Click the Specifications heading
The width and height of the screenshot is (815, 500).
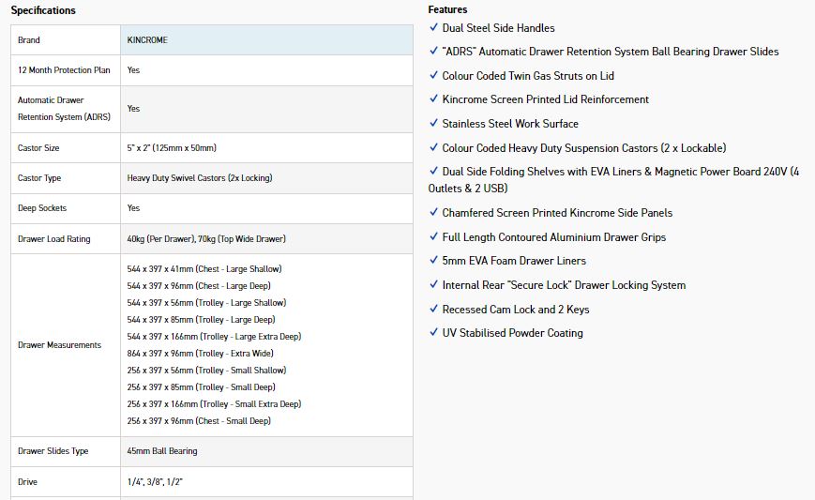[x=43, y=10]
